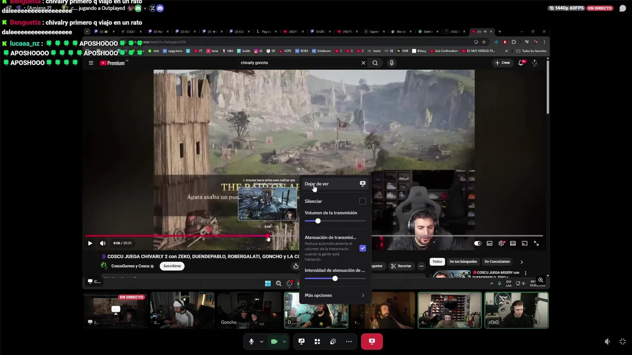Image resolution: width=632 pixels, height=355 pixels.
Task: Mute the YouTube player volume icon
Action: pyautogui.click(x=103, y=243)
